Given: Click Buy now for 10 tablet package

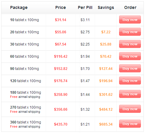Looking at the screenshot, I should (130, 20).
